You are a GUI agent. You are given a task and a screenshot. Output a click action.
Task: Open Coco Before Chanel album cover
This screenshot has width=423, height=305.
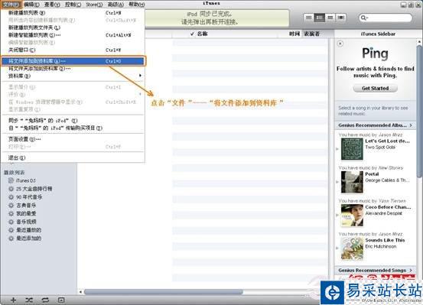tap(352, 216)
